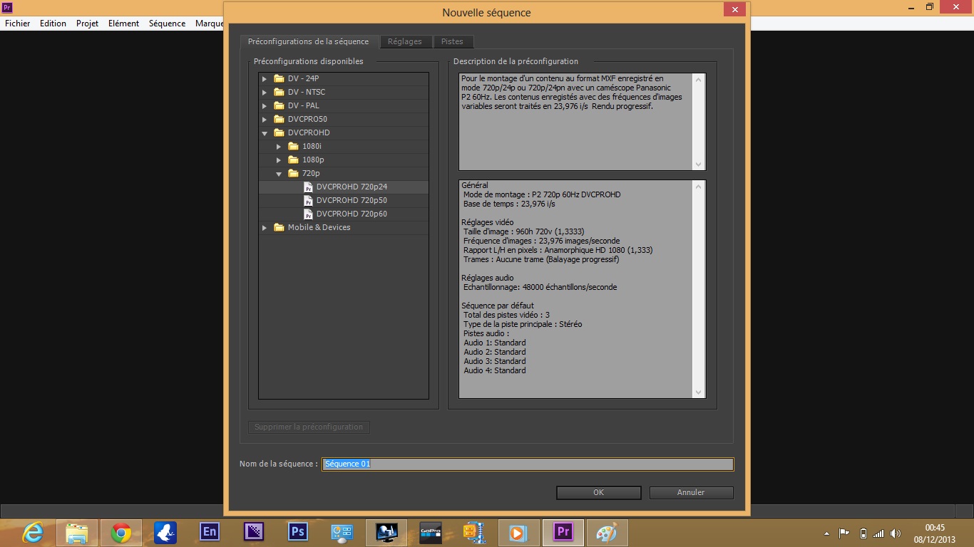Click the volume speaker tray icon
Screen dimensions: 974x547
click(896, 533)
